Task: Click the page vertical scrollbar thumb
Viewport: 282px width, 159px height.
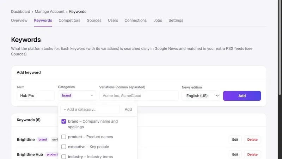Action: pyautogui.click(x=280, y=47)
